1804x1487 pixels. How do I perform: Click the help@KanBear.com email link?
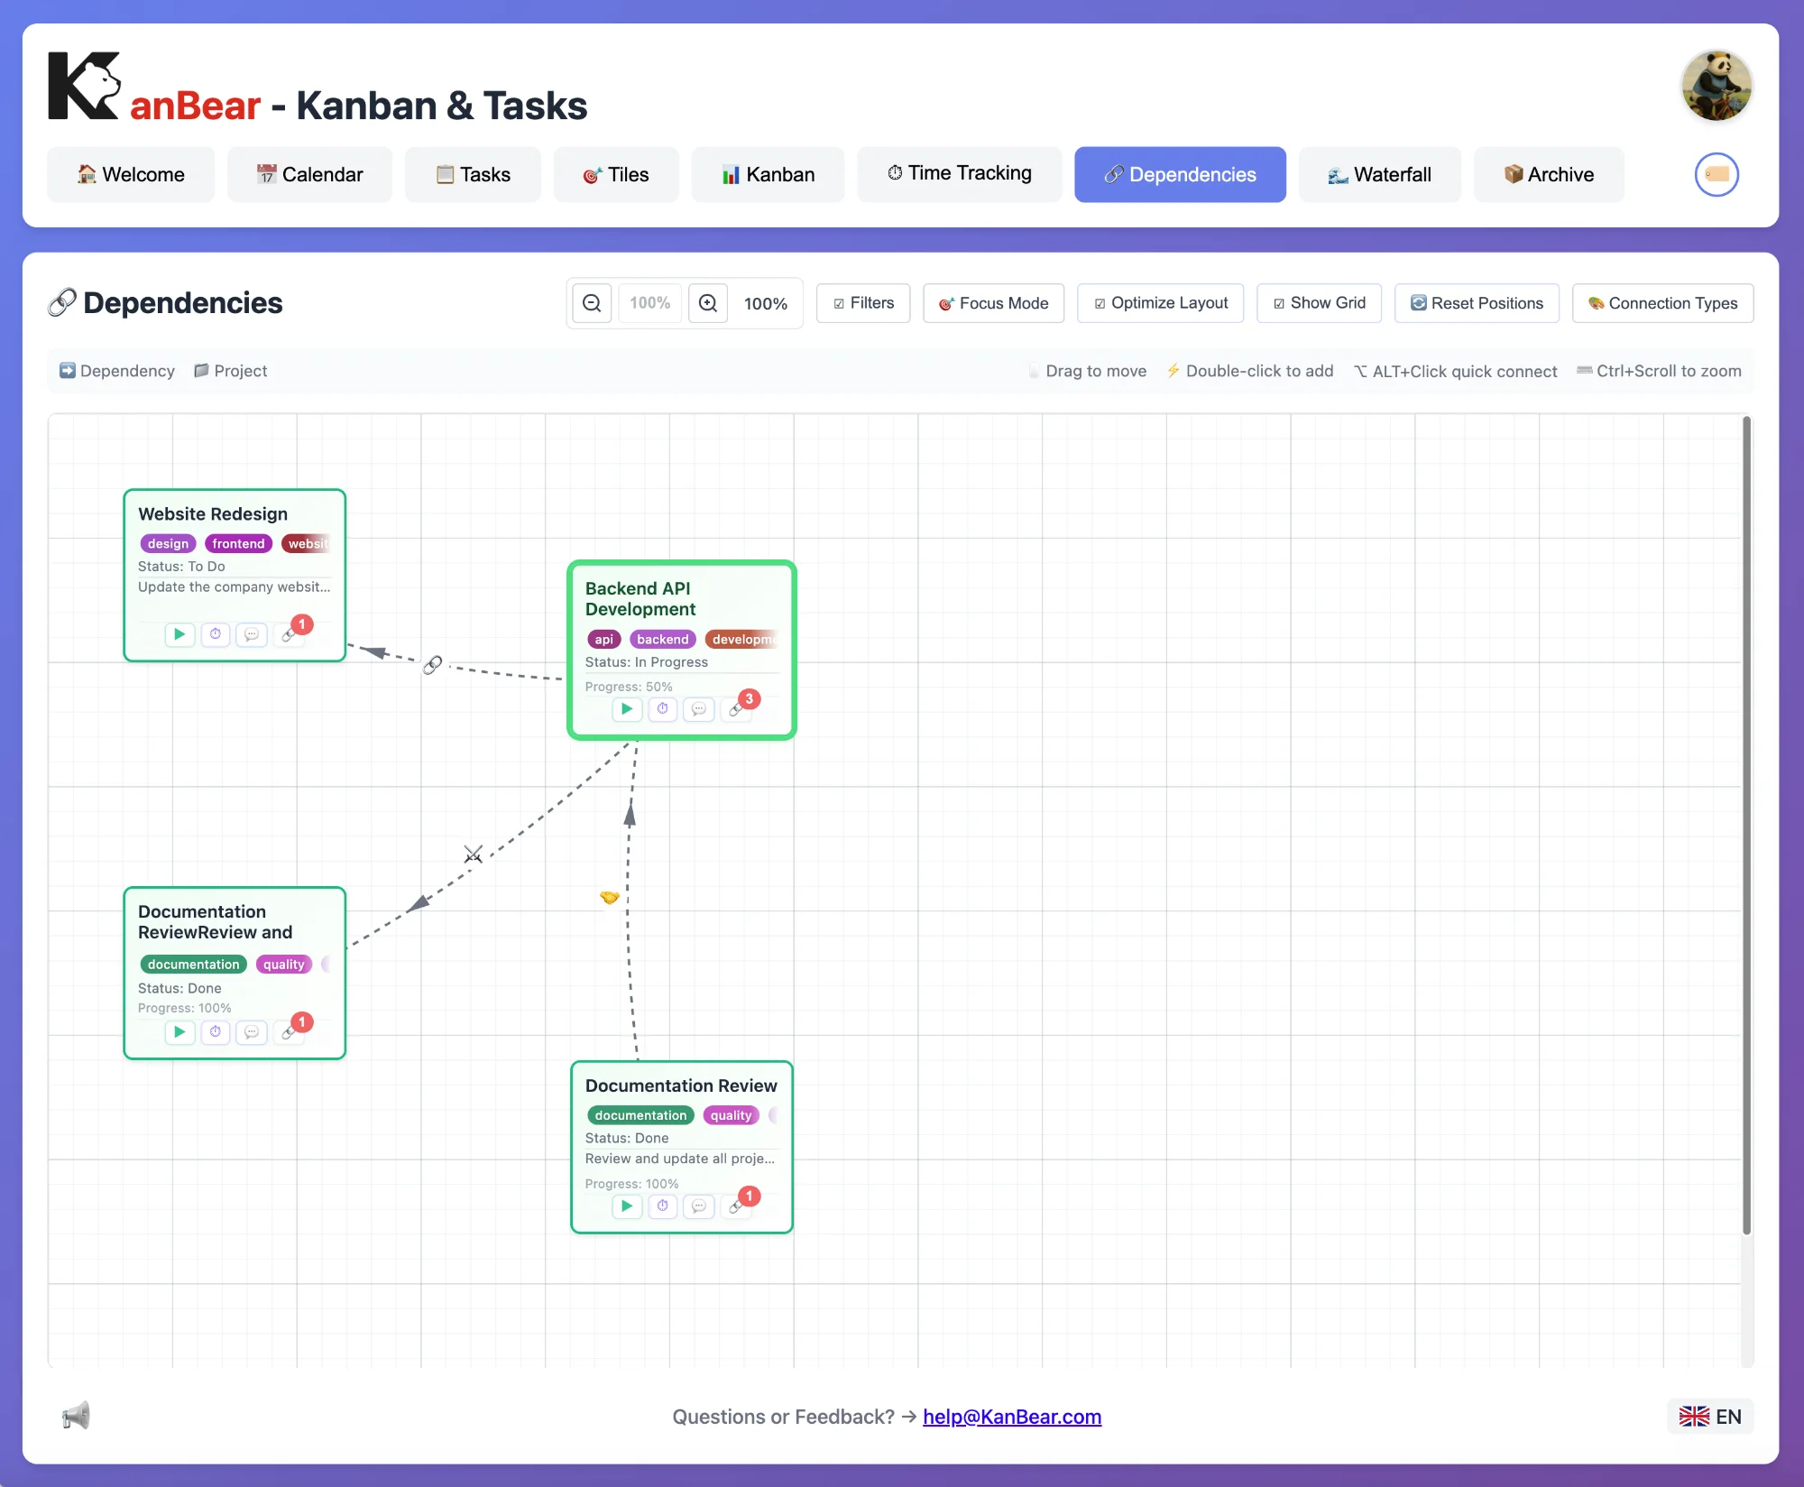tap(1012, 1417)
